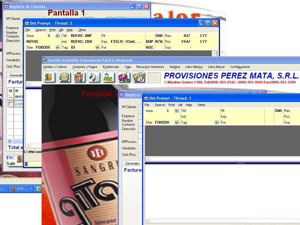The height and width of the screenshot is (225, 300).
Task: Click the cashier with money toolbar icon
Action: 108,77
